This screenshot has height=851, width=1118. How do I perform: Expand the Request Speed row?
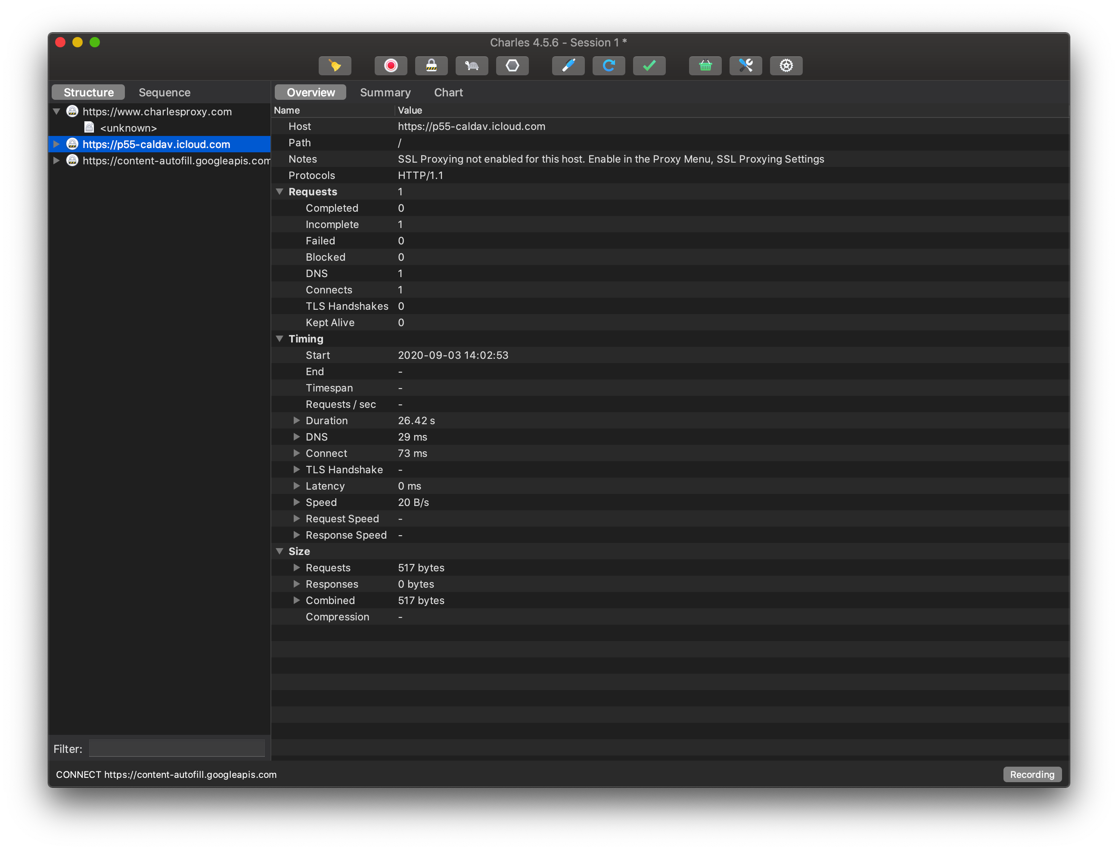click(x=297, y=518)
